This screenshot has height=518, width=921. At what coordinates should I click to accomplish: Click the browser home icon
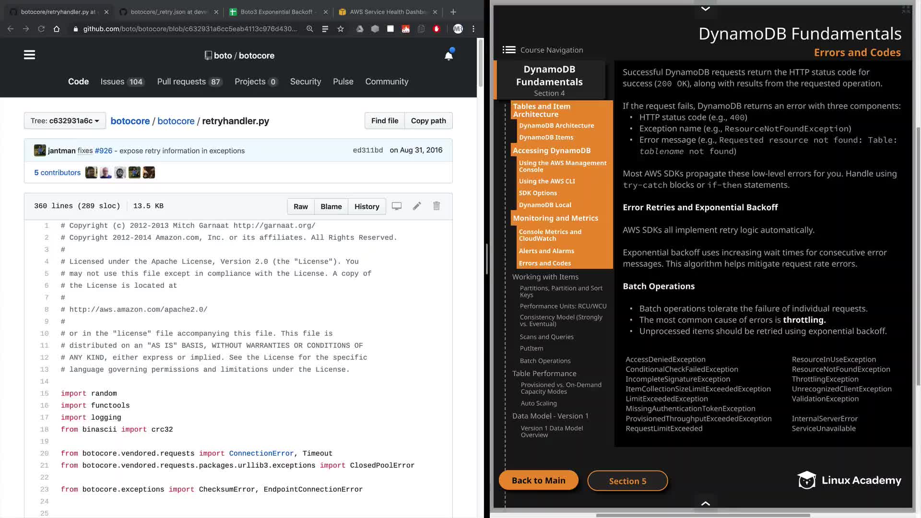(57, 29)
